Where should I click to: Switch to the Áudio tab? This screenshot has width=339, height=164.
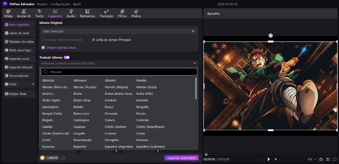(x=71, y=14)
